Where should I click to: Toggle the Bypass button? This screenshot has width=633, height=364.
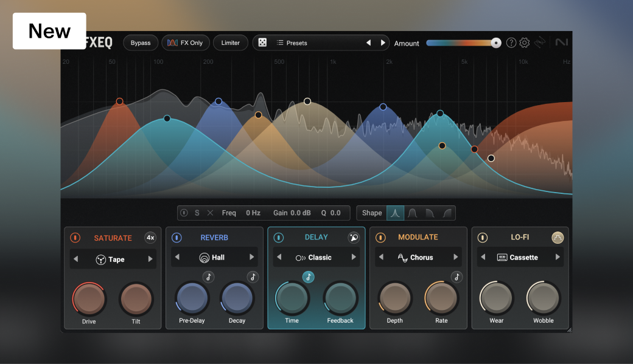pos(141,43)
